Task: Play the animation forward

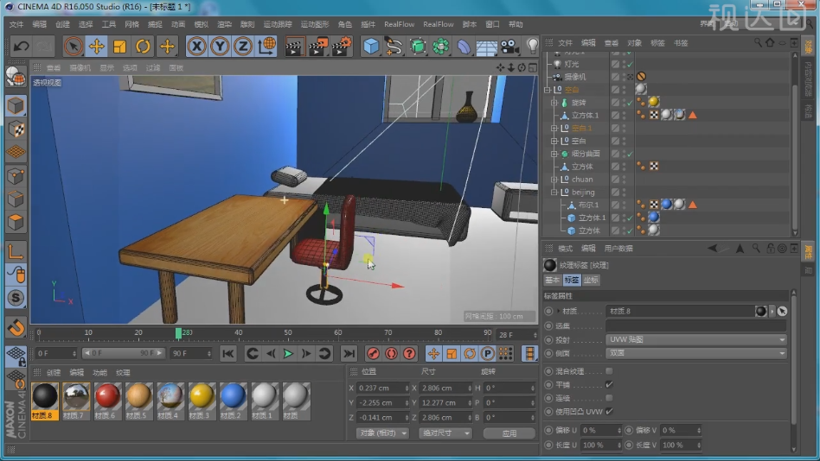Action: click(288, 354)
